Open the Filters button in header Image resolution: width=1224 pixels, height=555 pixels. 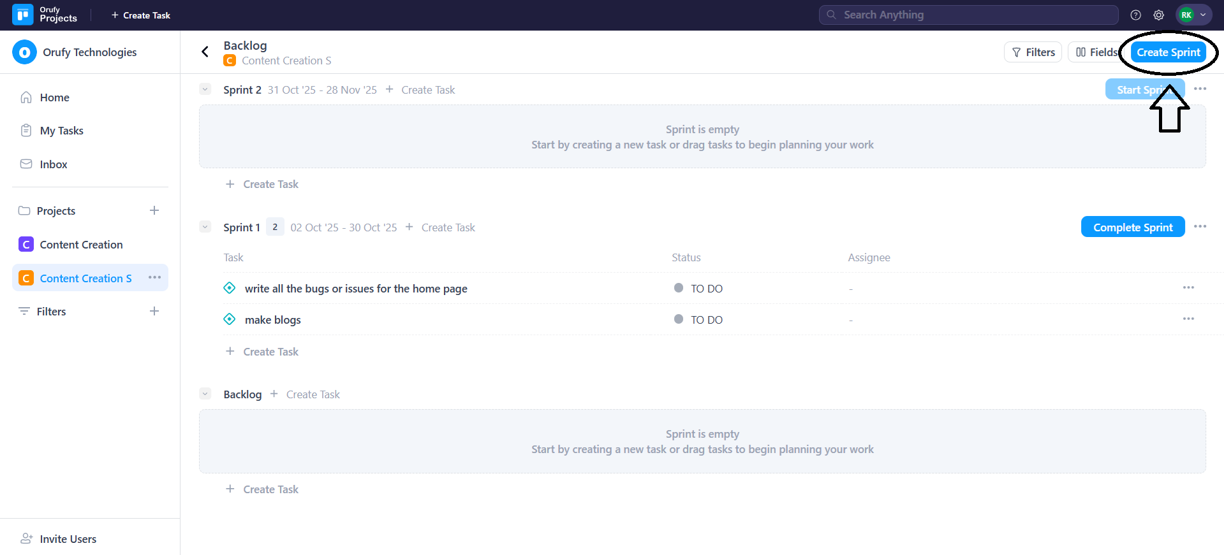(x=1033, y=52)
